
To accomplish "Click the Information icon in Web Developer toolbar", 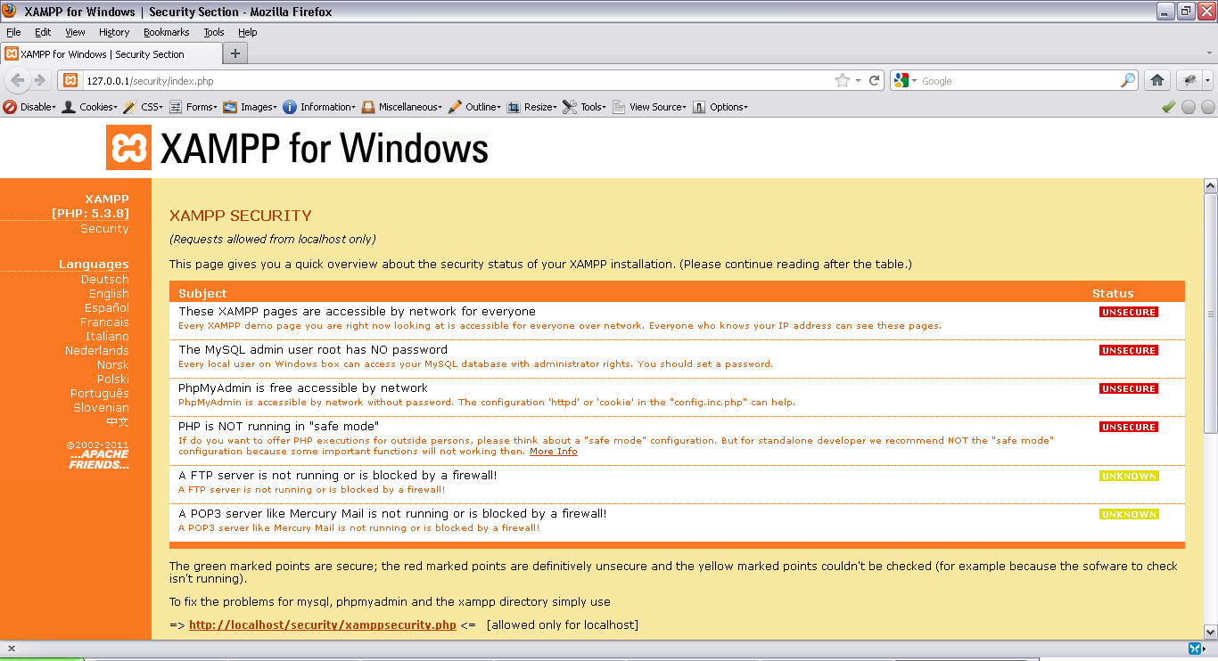I will click(290, 107).
